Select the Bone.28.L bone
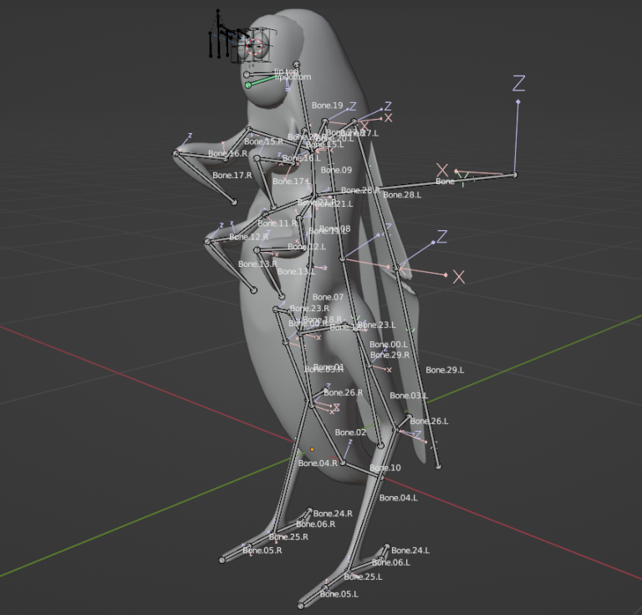The width and height of the screenshot is (642, 615). (x=401, y=195)
